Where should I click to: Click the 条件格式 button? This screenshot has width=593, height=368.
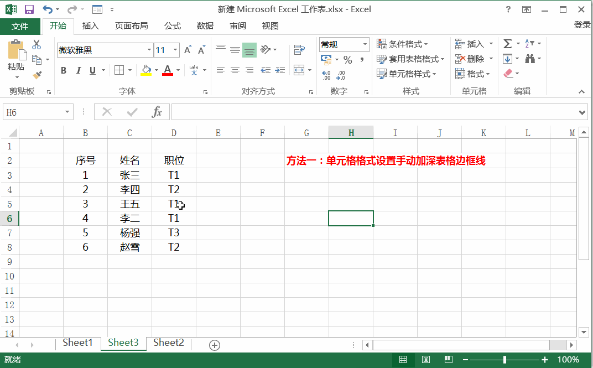[x=404, y=44]
